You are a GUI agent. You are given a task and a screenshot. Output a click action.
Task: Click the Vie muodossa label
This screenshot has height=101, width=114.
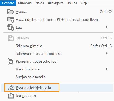[x=28, y=69]
